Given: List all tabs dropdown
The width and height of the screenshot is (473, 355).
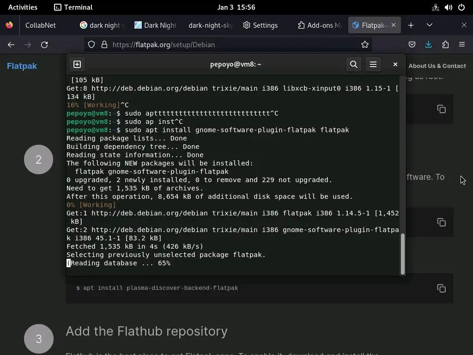Looking at the screenshot, I should 430,25.
